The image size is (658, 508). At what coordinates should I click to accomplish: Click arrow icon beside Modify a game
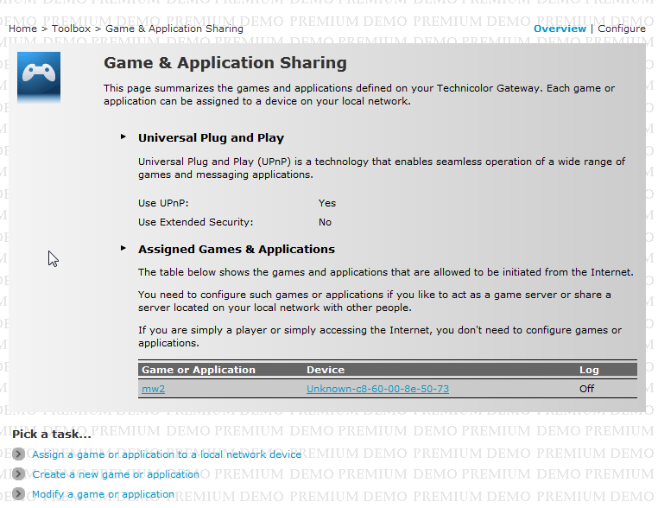click(x=18, y=493)
